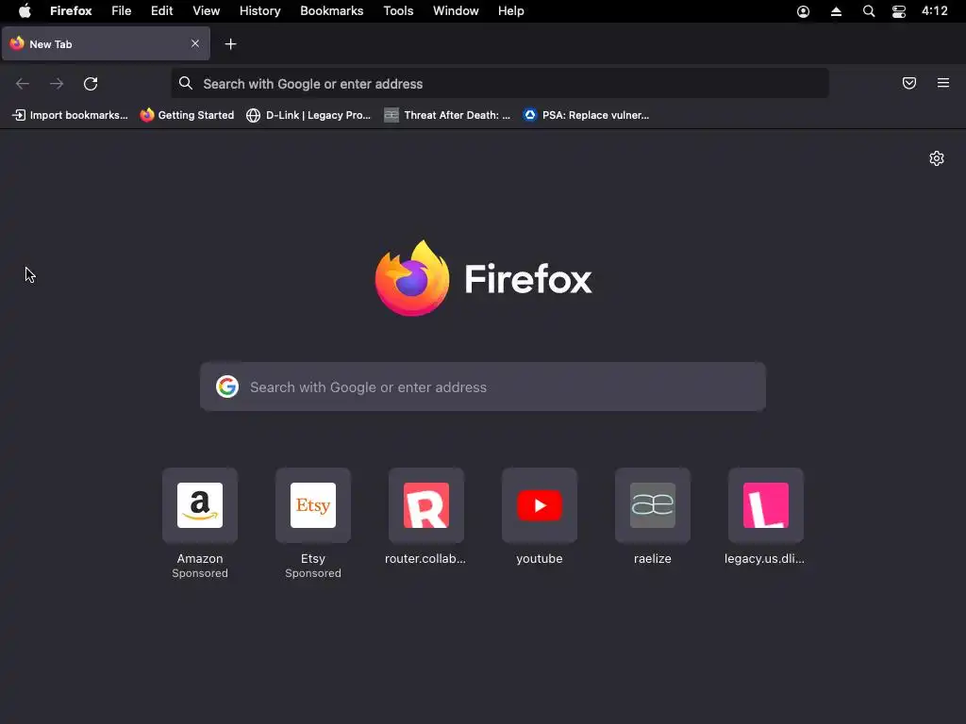Click the user account menu bar icon
The width and height of the screenshot is (966, 724).
pos(804,11)
